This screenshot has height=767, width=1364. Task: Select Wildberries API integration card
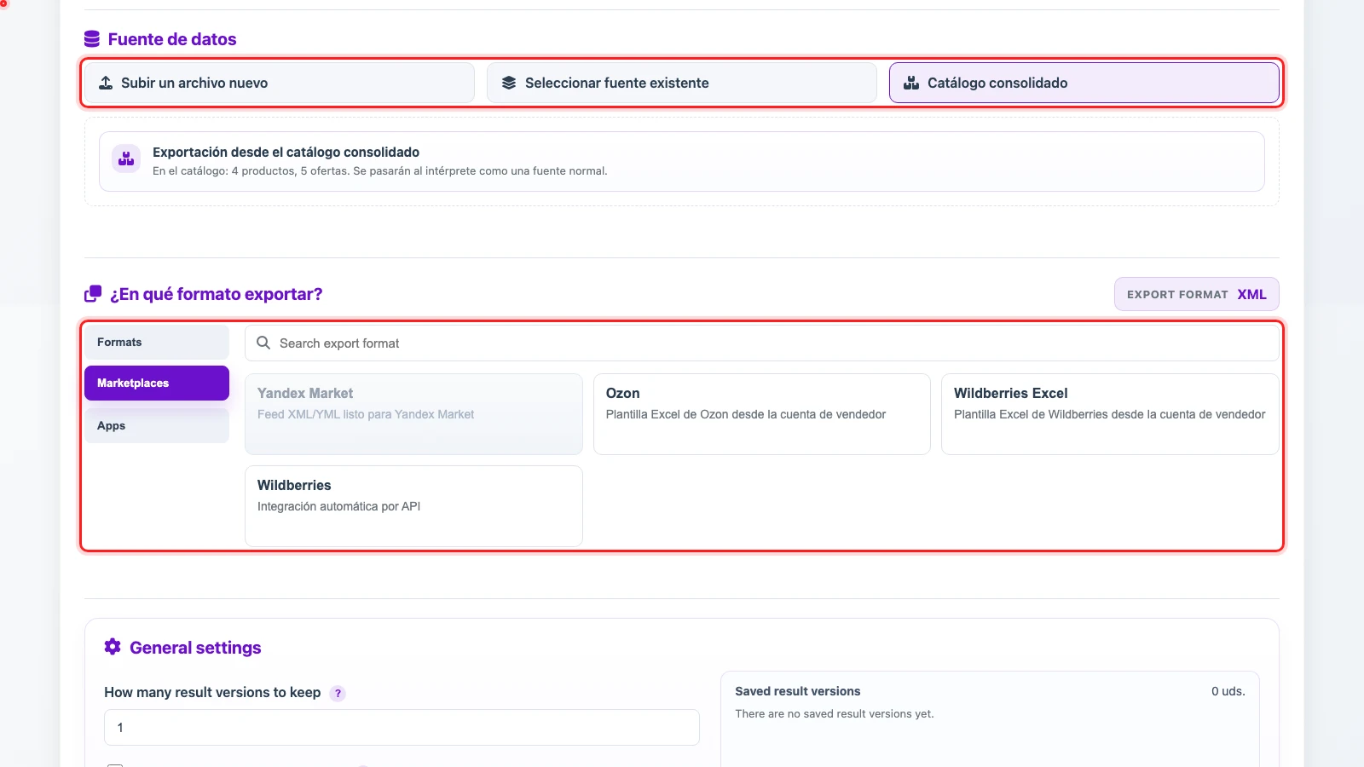click(x=413, y=506)
